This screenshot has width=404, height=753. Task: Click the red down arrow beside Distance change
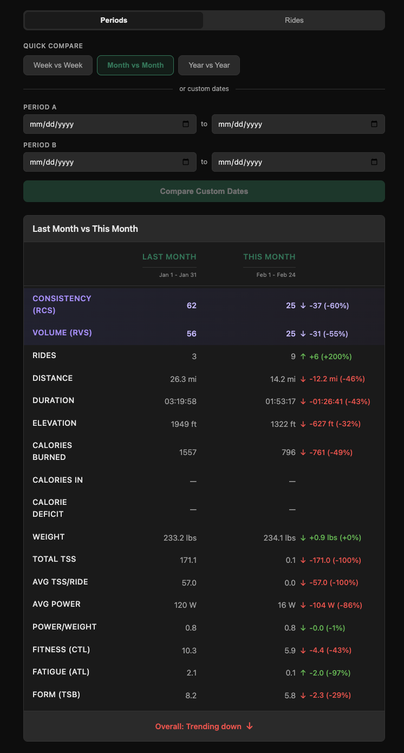pos(303,379)
